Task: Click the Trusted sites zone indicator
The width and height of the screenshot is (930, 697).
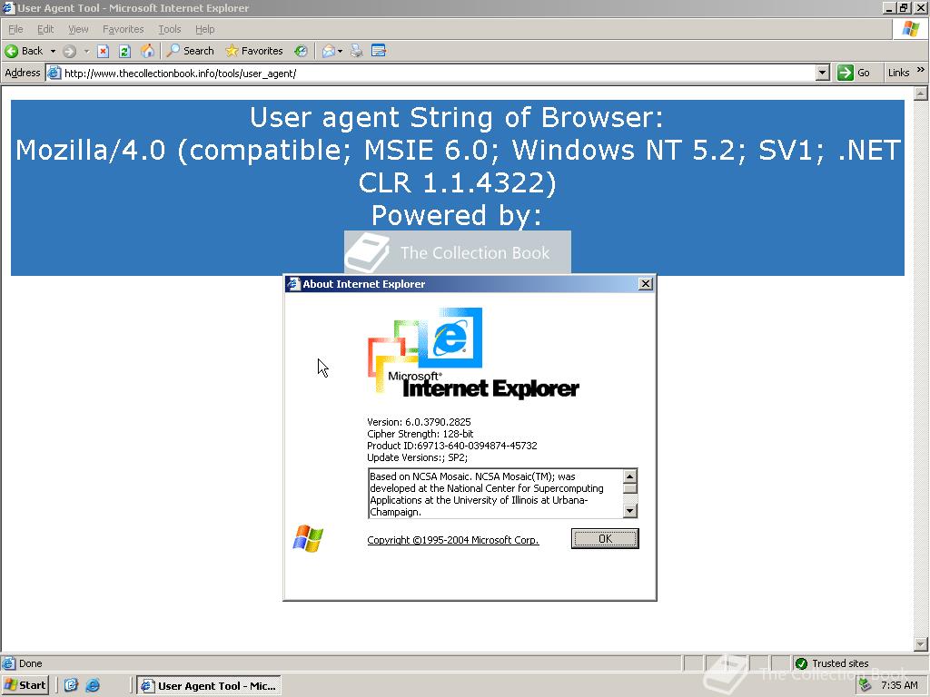Action: click(832, 663)
